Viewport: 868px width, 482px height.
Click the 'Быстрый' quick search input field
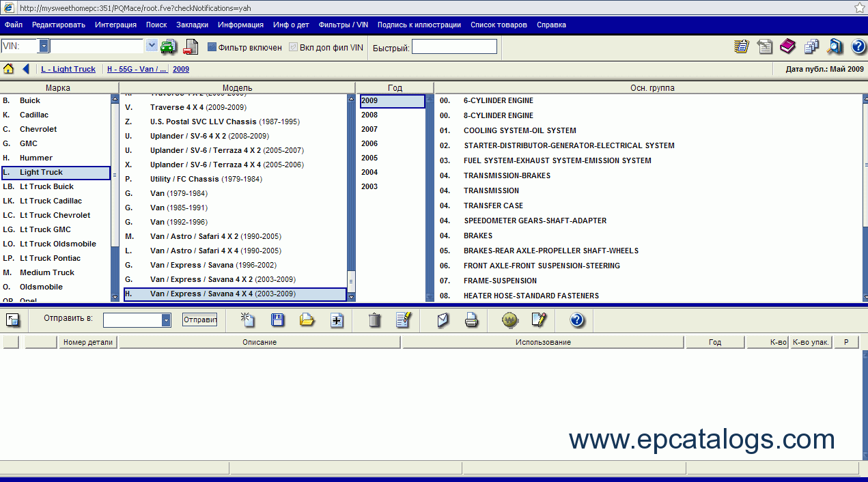pyautogui.click(x=454, y=47)
